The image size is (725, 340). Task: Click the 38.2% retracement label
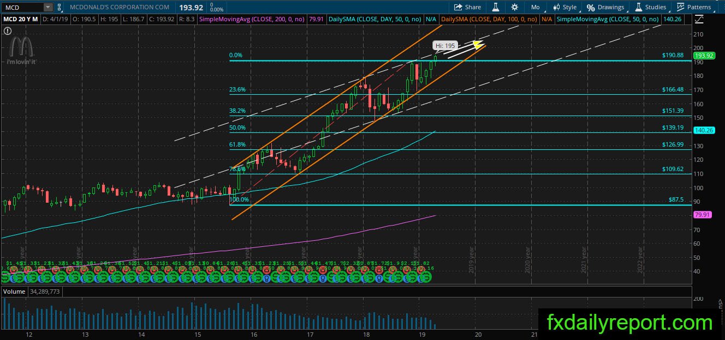coord(237,111)
